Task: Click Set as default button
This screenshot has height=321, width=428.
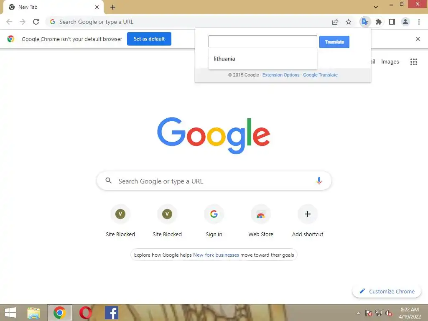Action: [x=149, y=39]
